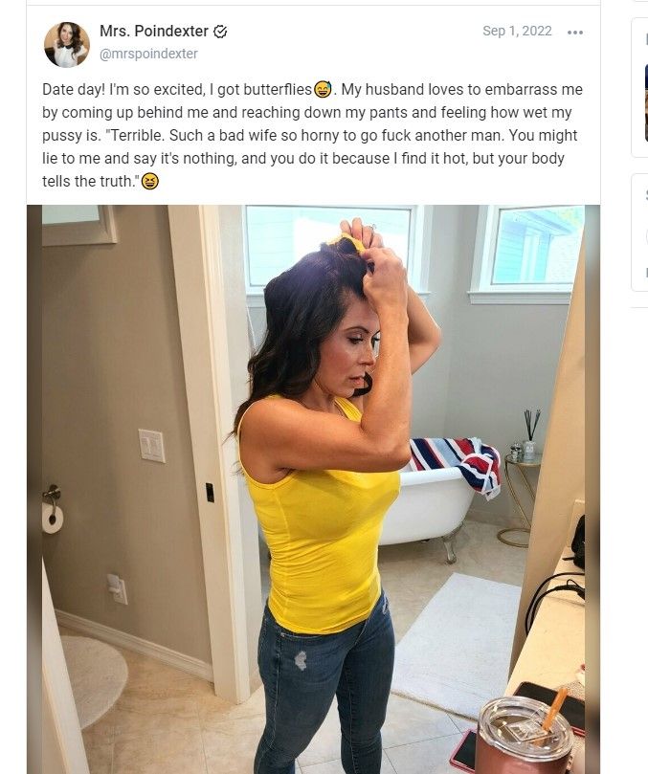Open Mrs. Poindexter's round profile avatar
Image resolution: width=648 pixels, height=774 pixels.
point(67,44)
